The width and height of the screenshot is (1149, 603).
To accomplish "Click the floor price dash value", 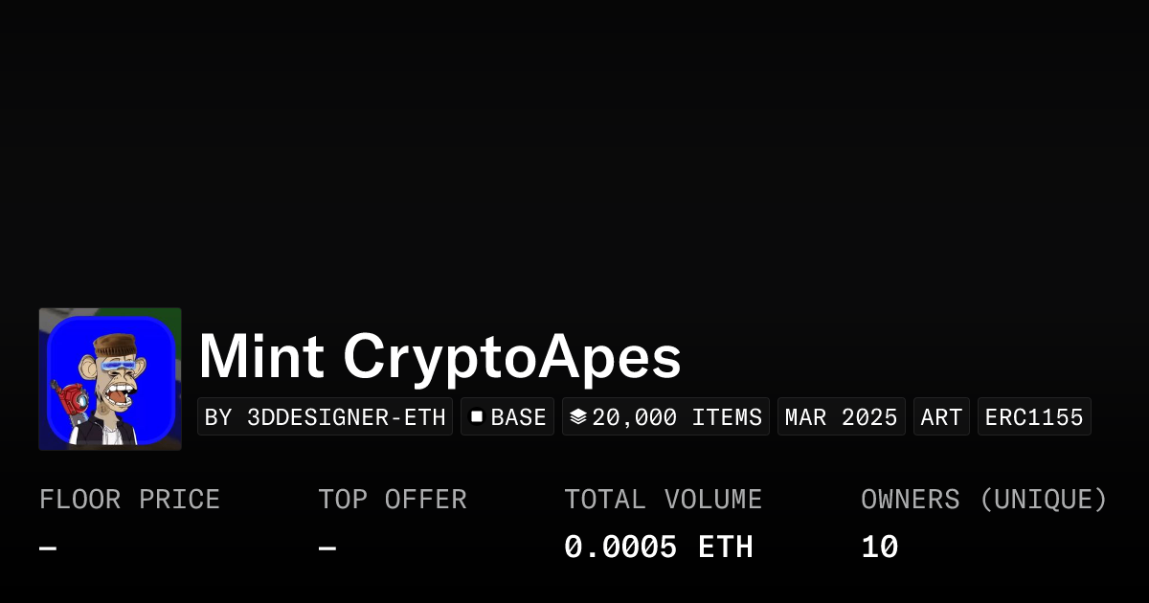I will coord(48,548).
